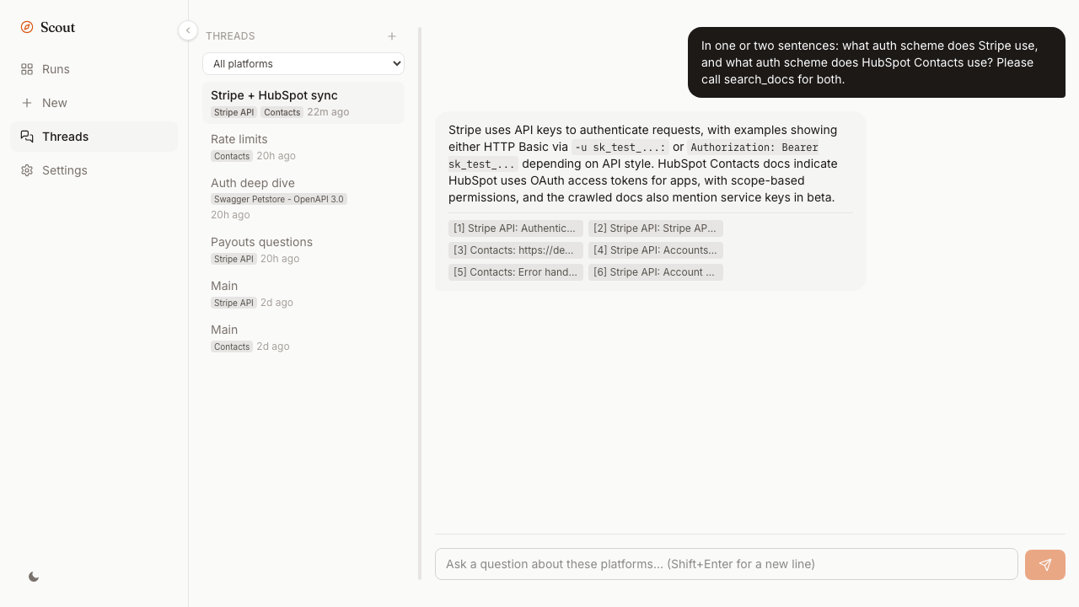Click Stripe API tag under Payouts questions
Screen dimensions: 1079x607
(x=234, y=259)
